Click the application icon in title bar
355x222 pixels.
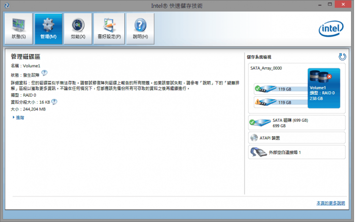coord(7,5)
